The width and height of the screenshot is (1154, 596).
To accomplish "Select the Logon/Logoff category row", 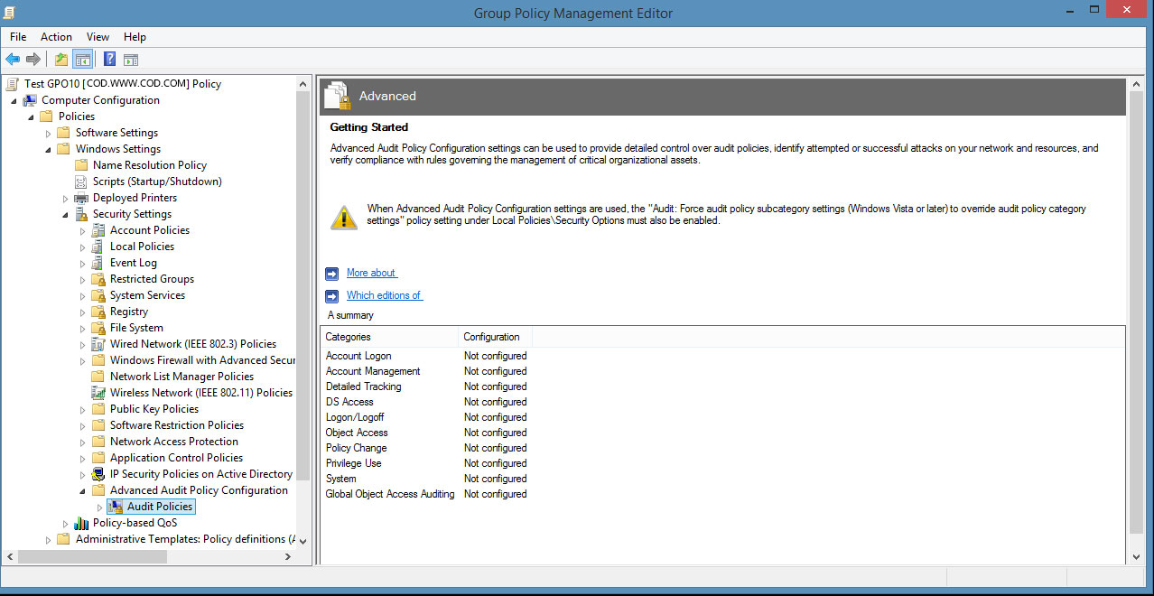I will (426, 417).
